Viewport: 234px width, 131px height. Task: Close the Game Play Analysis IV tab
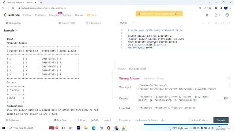[x=35, y=3]
